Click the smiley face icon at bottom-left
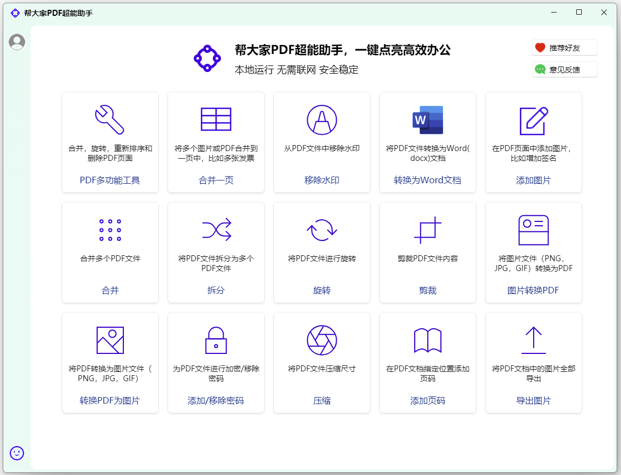This screenshot has height=475, width=621. [17, 453]
